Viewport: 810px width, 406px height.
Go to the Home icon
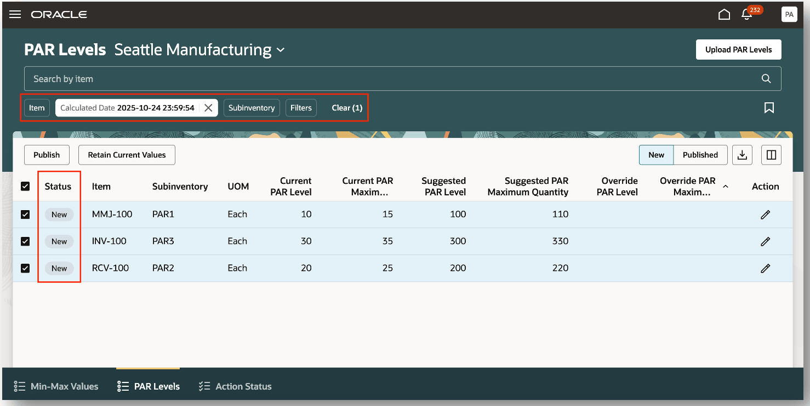724,15
